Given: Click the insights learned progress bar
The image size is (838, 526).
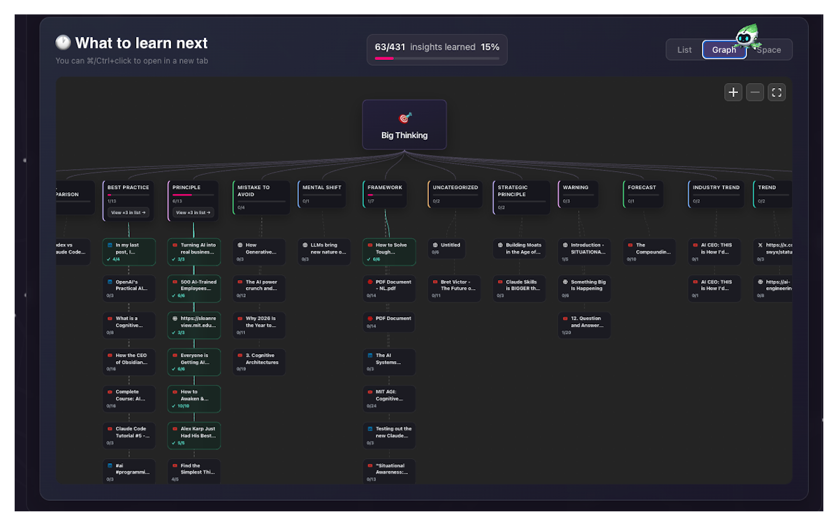Looking at the screenshot, I should point(436,59).
